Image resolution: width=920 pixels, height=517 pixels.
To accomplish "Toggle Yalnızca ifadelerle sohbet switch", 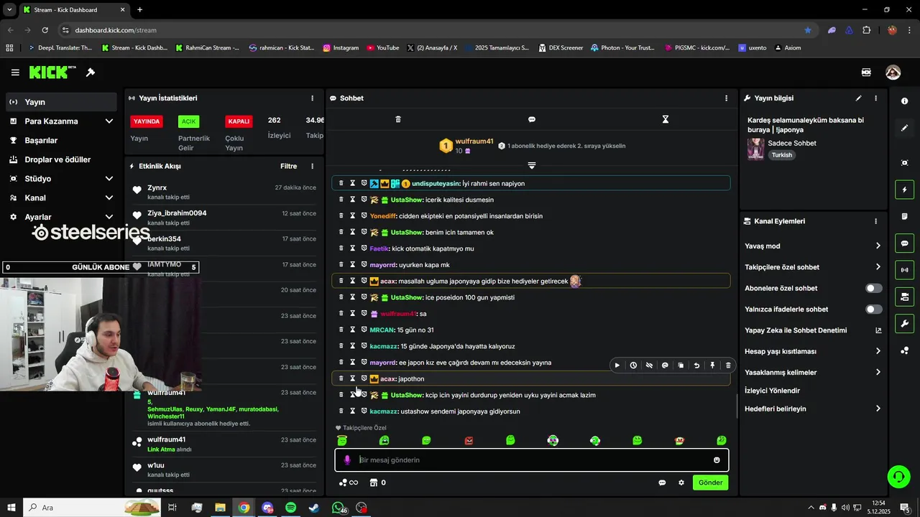I will point(874,309).
